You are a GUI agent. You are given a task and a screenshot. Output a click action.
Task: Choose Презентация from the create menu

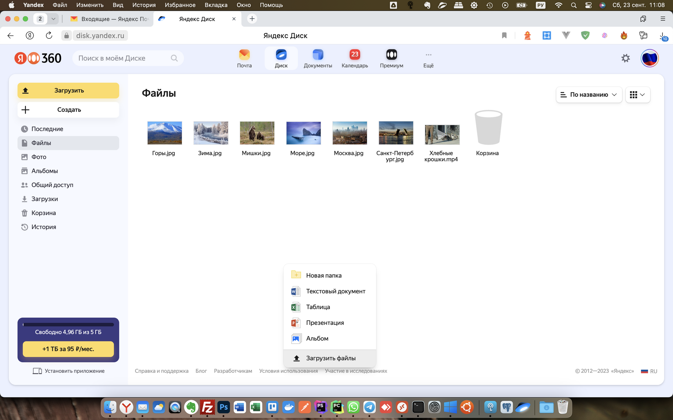(x=330, y=323)
